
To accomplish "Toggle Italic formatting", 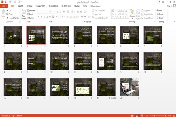I will [x=41, y=17].
